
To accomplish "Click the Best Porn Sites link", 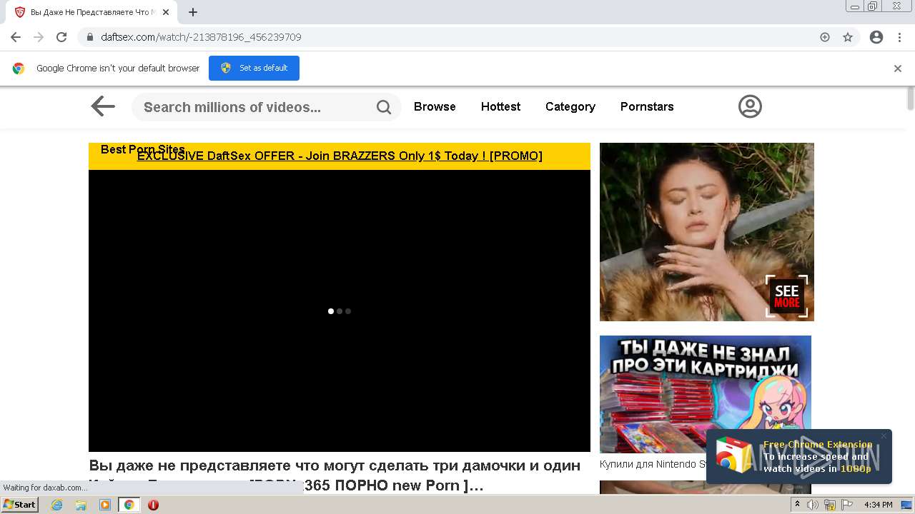I will click(x=142, y=149).
